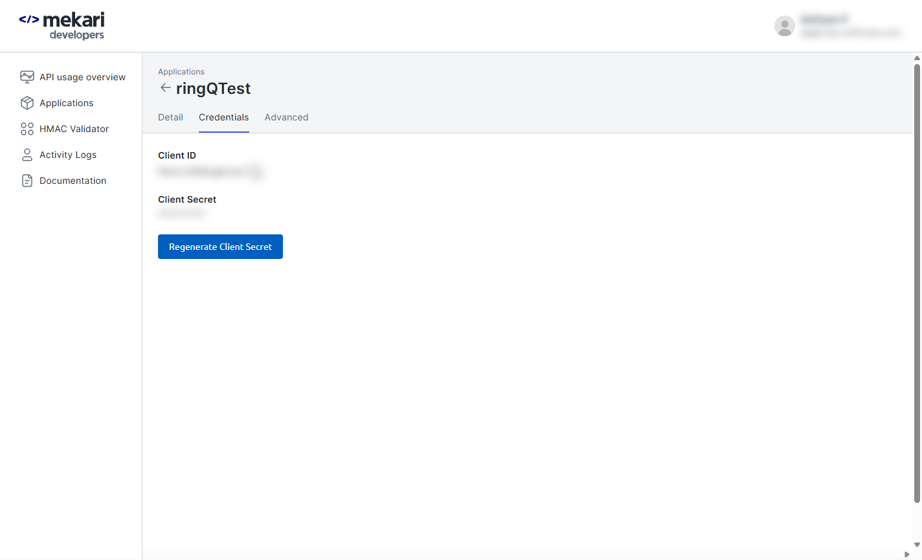
Task: Open the Advanced tab
Action: [287, 117]
